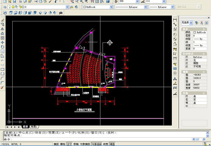
Task: Click the 颜色 ByBlock color property field
Action: pyautogui.click(x=200, y=32)
